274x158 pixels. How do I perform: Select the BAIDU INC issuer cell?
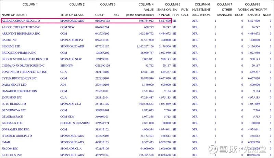click(9, 40)
